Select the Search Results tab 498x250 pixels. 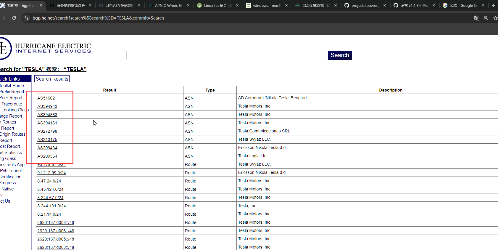pyautogui.click(x=52, y=79)
